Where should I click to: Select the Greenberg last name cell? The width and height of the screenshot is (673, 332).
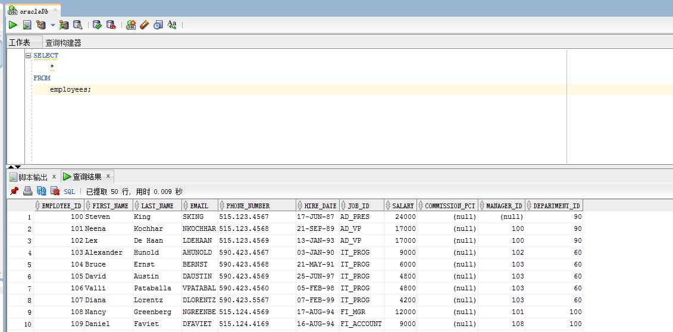click(158, 312)
